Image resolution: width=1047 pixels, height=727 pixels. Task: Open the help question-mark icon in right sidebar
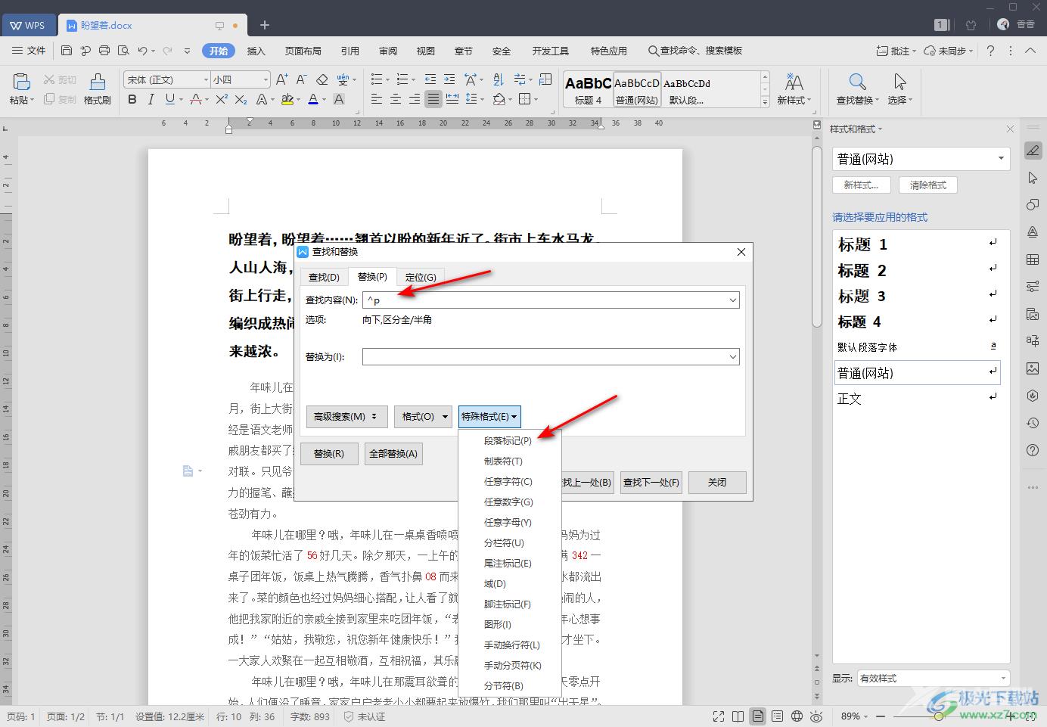click(1033, 450)
